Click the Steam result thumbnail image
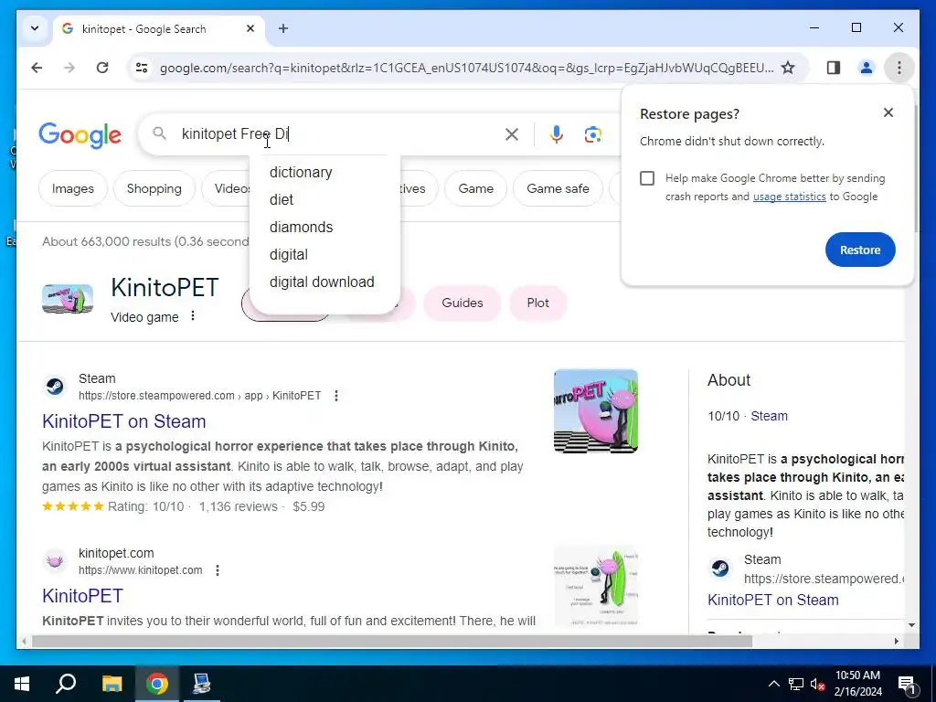Viewport: 936px width, 702px height. point(596,411)
